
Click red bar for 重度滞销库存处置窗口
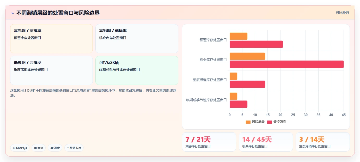tap(247, 84)
